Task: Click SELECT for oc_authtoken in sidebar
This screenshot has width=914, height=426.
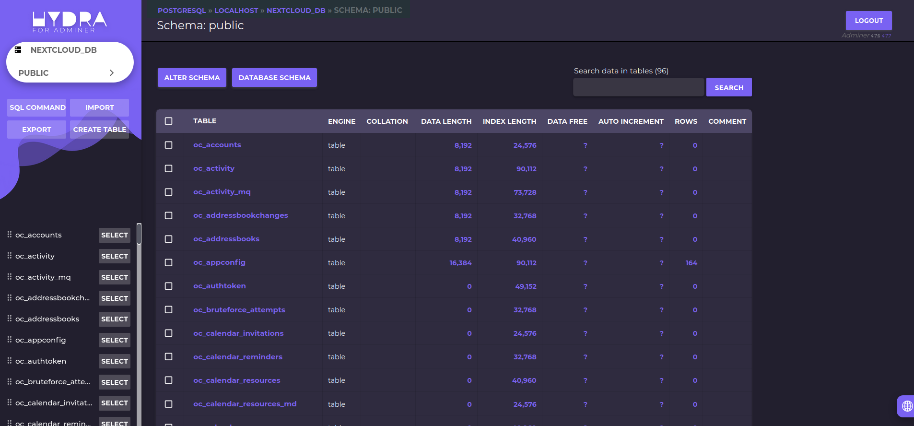Action: point(115,361)
